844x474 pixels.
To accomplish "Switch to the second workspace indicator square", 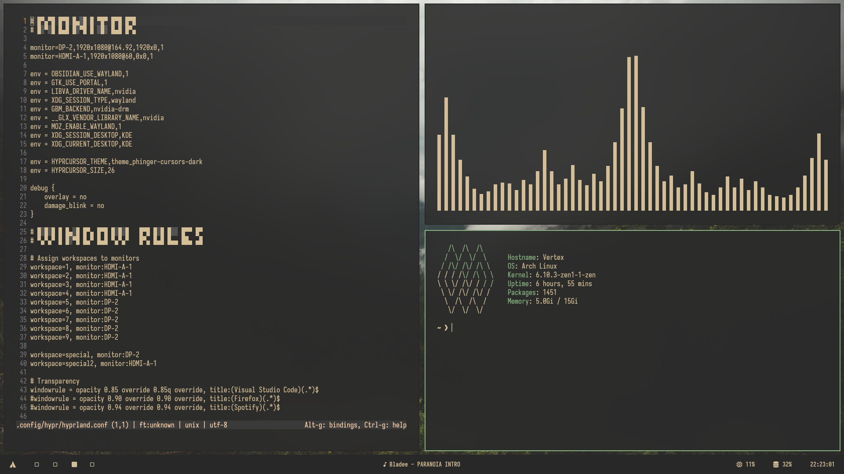I will tap(55, 464).
